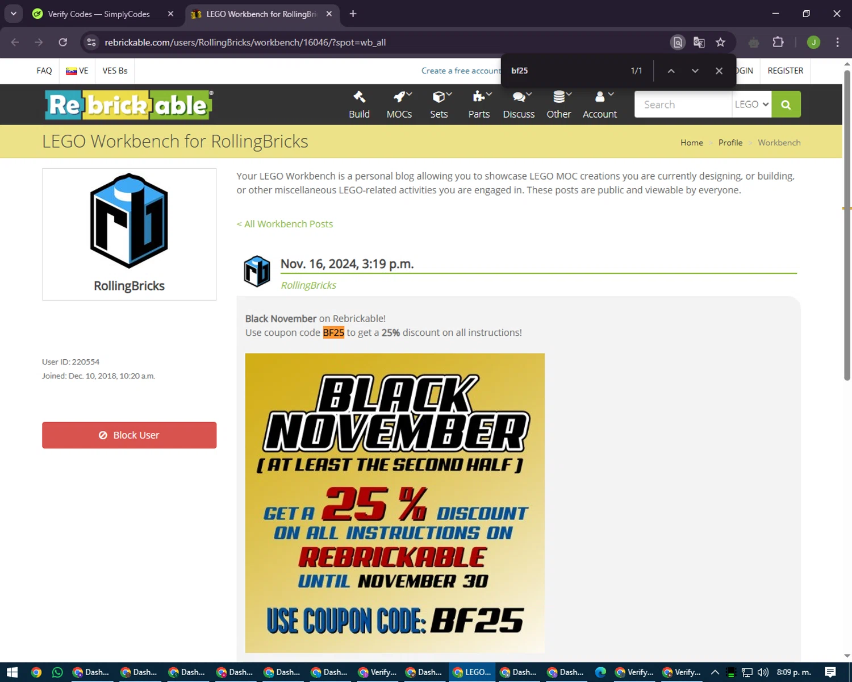The height and width of the screenshot is (682, 852).
Task: Go to next find-in-page match
Action: pyautogui.click(x=695, y=70)
